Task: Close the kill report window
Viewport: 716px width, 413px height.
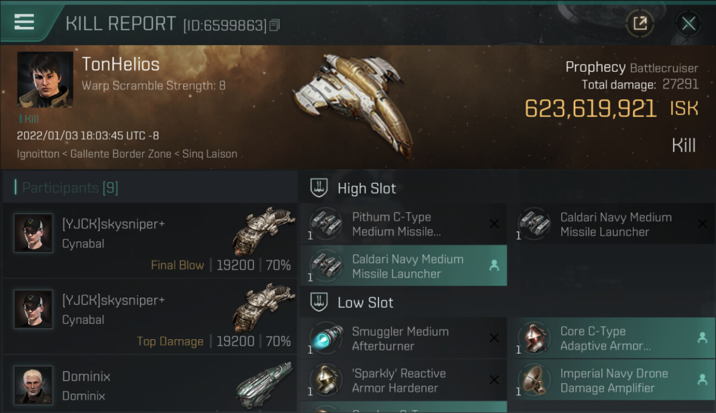Action: click(x=688, y=23)
